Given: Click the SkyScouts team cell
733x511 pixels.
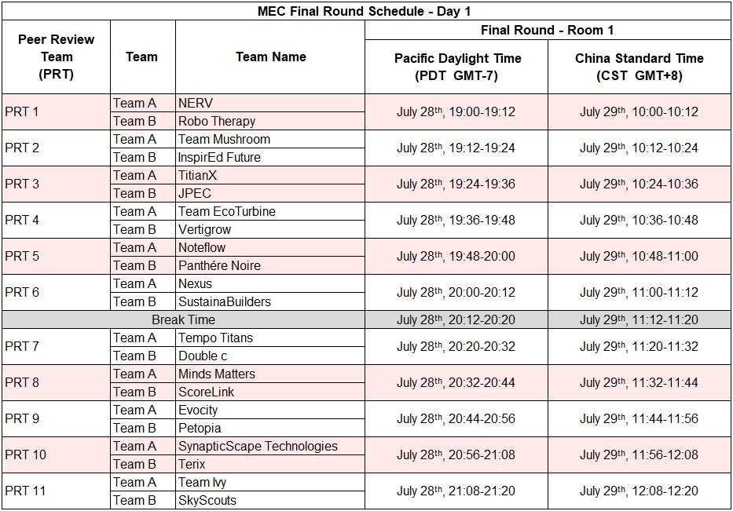Looking at the screenshot, I should pyautogui.click(x=207, y=500).
